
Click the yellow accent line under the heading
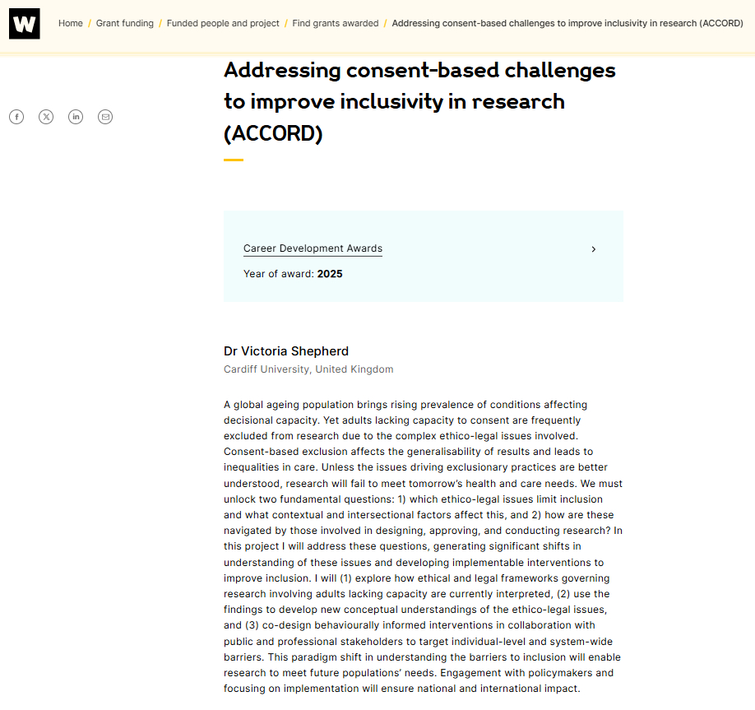234,160
